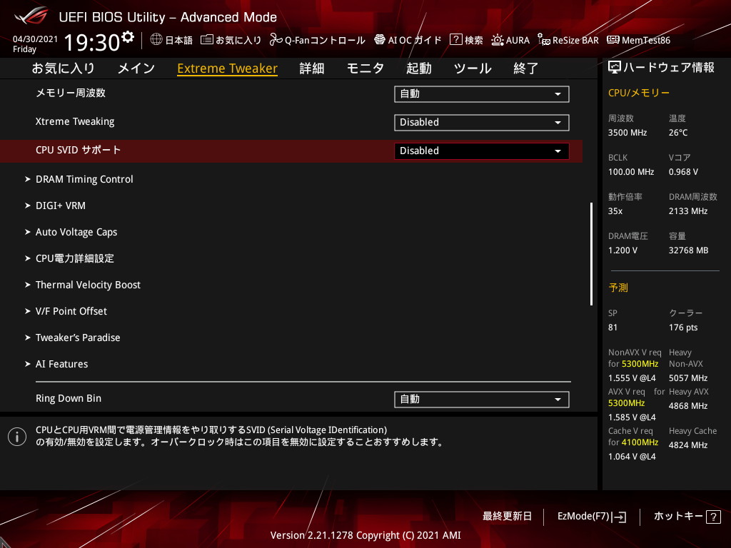Image resolution: width=731 pixels, height=548 pixels.
Task: Expand Thermal Velocity Boost submenu
Action: (x=88, y=285)
